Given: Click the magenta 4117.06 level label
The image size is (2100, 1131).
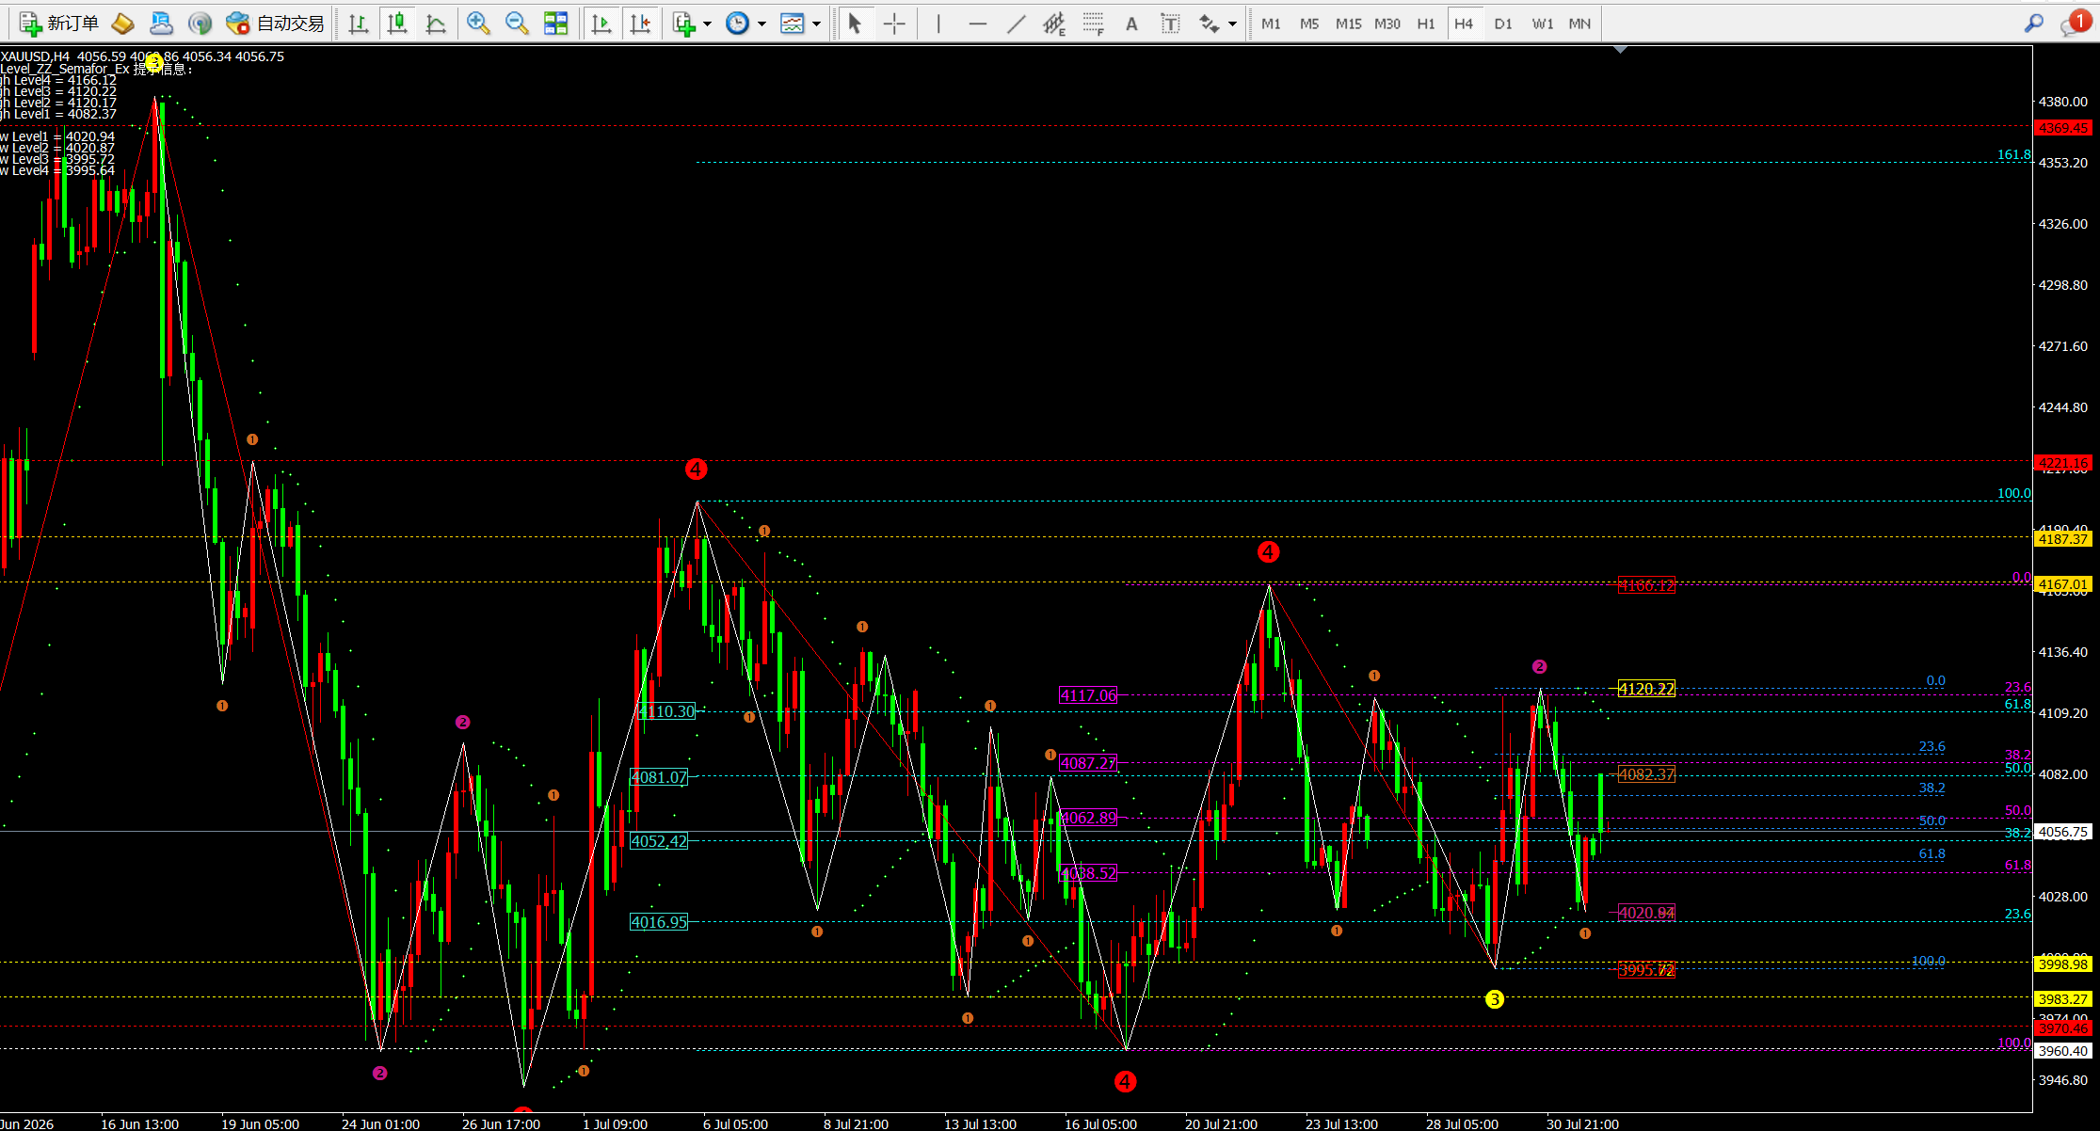Looking at the screenshot, I should click(x=1088, y=695).
